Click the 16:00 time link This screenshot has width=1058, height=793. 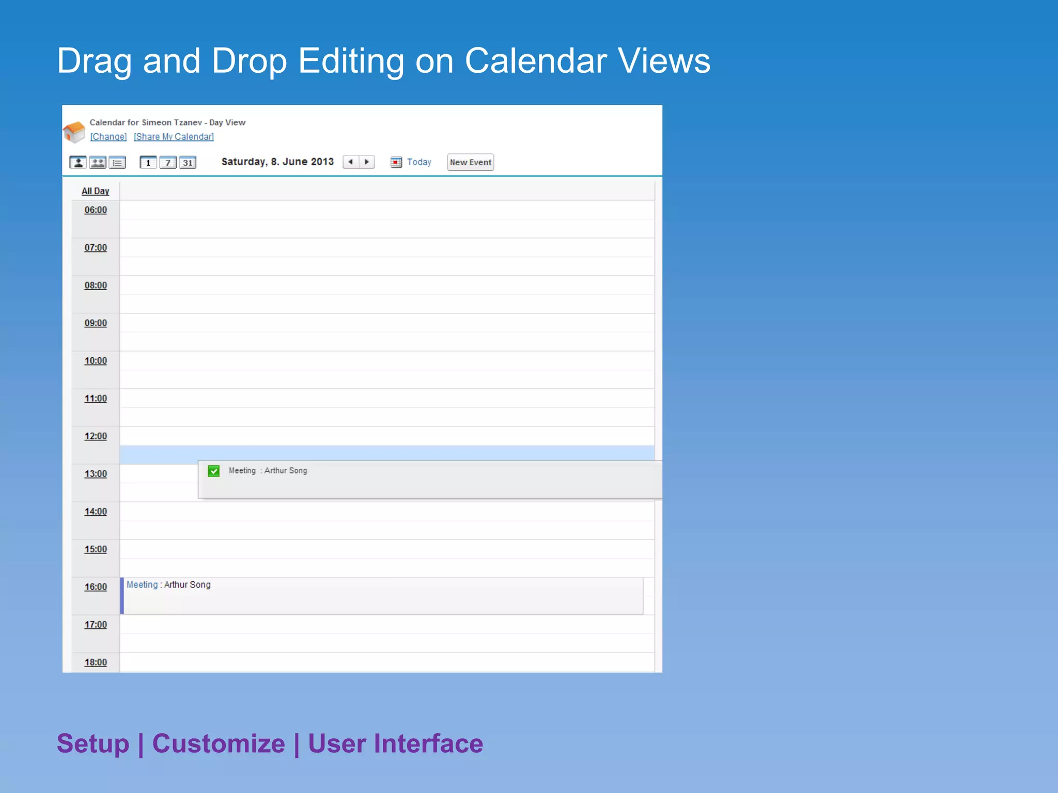(x=96, y=587)
